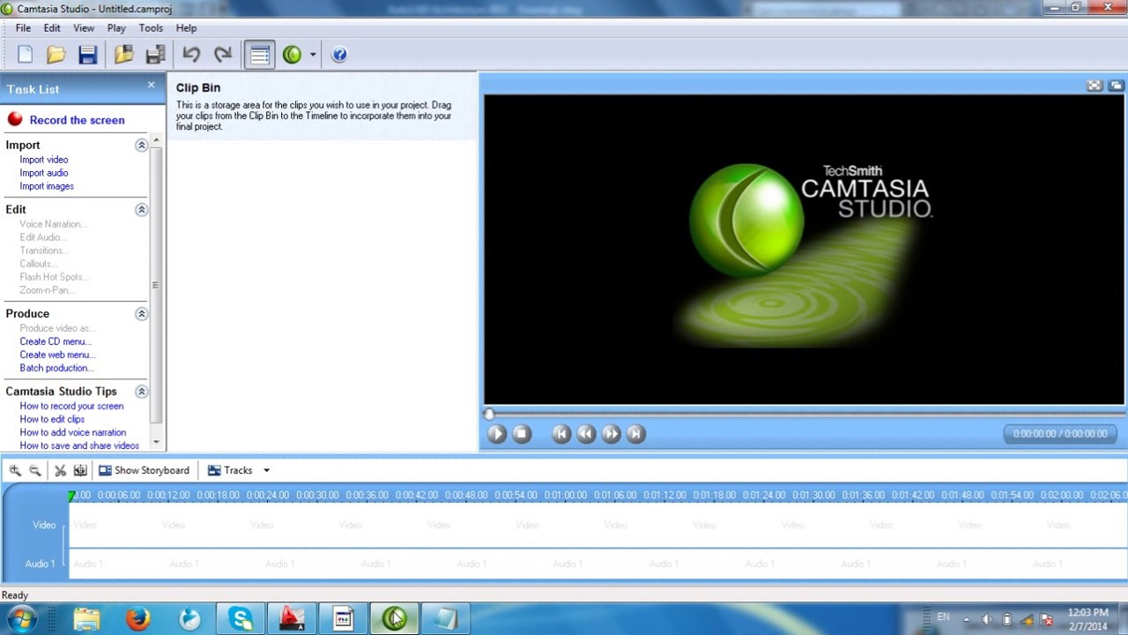Collapse the Produce section
Screen dimensions: 1128x635
pos(141,313)
